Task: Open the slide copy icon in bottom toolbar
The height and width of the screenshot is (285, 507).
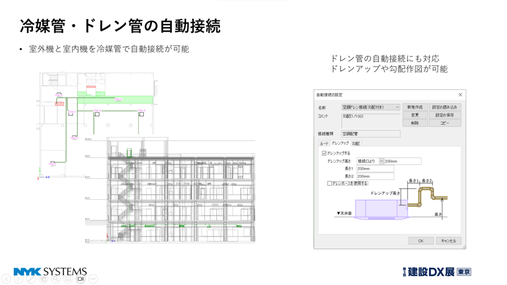Action: click(x=44, y=279)
